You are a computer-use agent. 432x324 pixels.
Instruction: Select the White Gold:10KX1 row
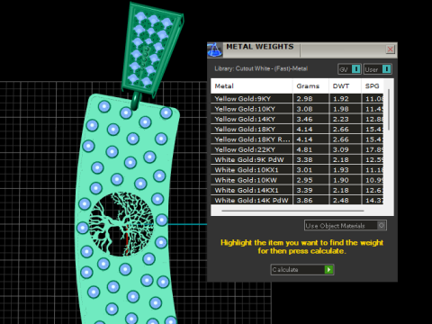point(297,170)
